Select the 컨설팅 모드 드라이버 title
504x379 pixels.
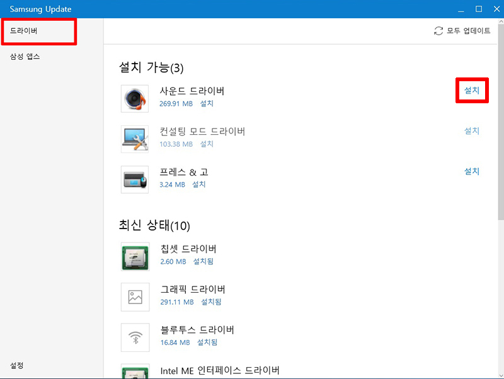click(x=202, y=132)
